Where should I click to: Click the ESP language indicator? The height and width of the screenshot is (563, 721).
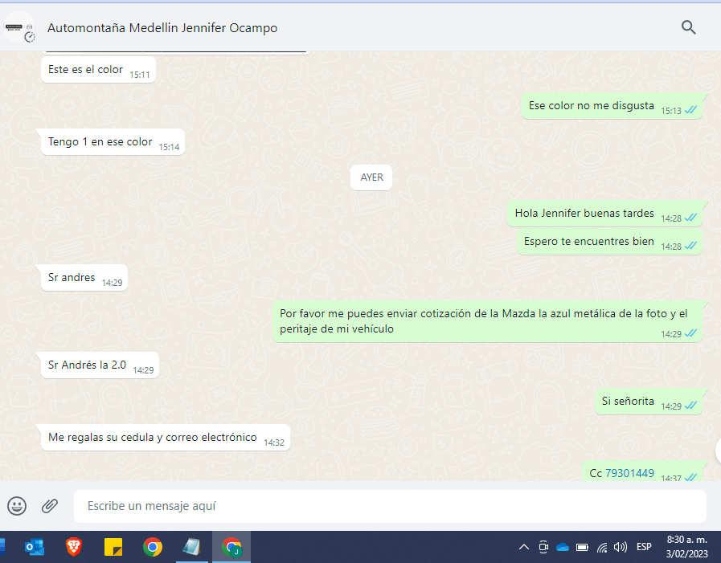click(644, 547)
